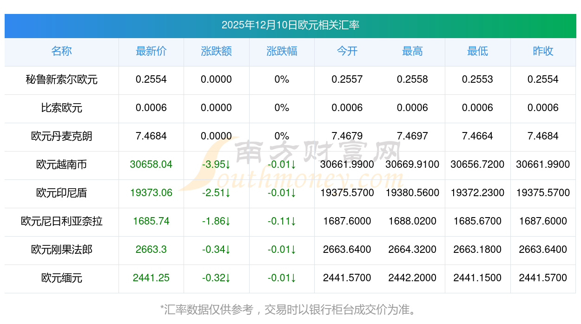Click the disclaimer text below the table
This screenshot has height=324, width=581.
(x=290, y=309)
